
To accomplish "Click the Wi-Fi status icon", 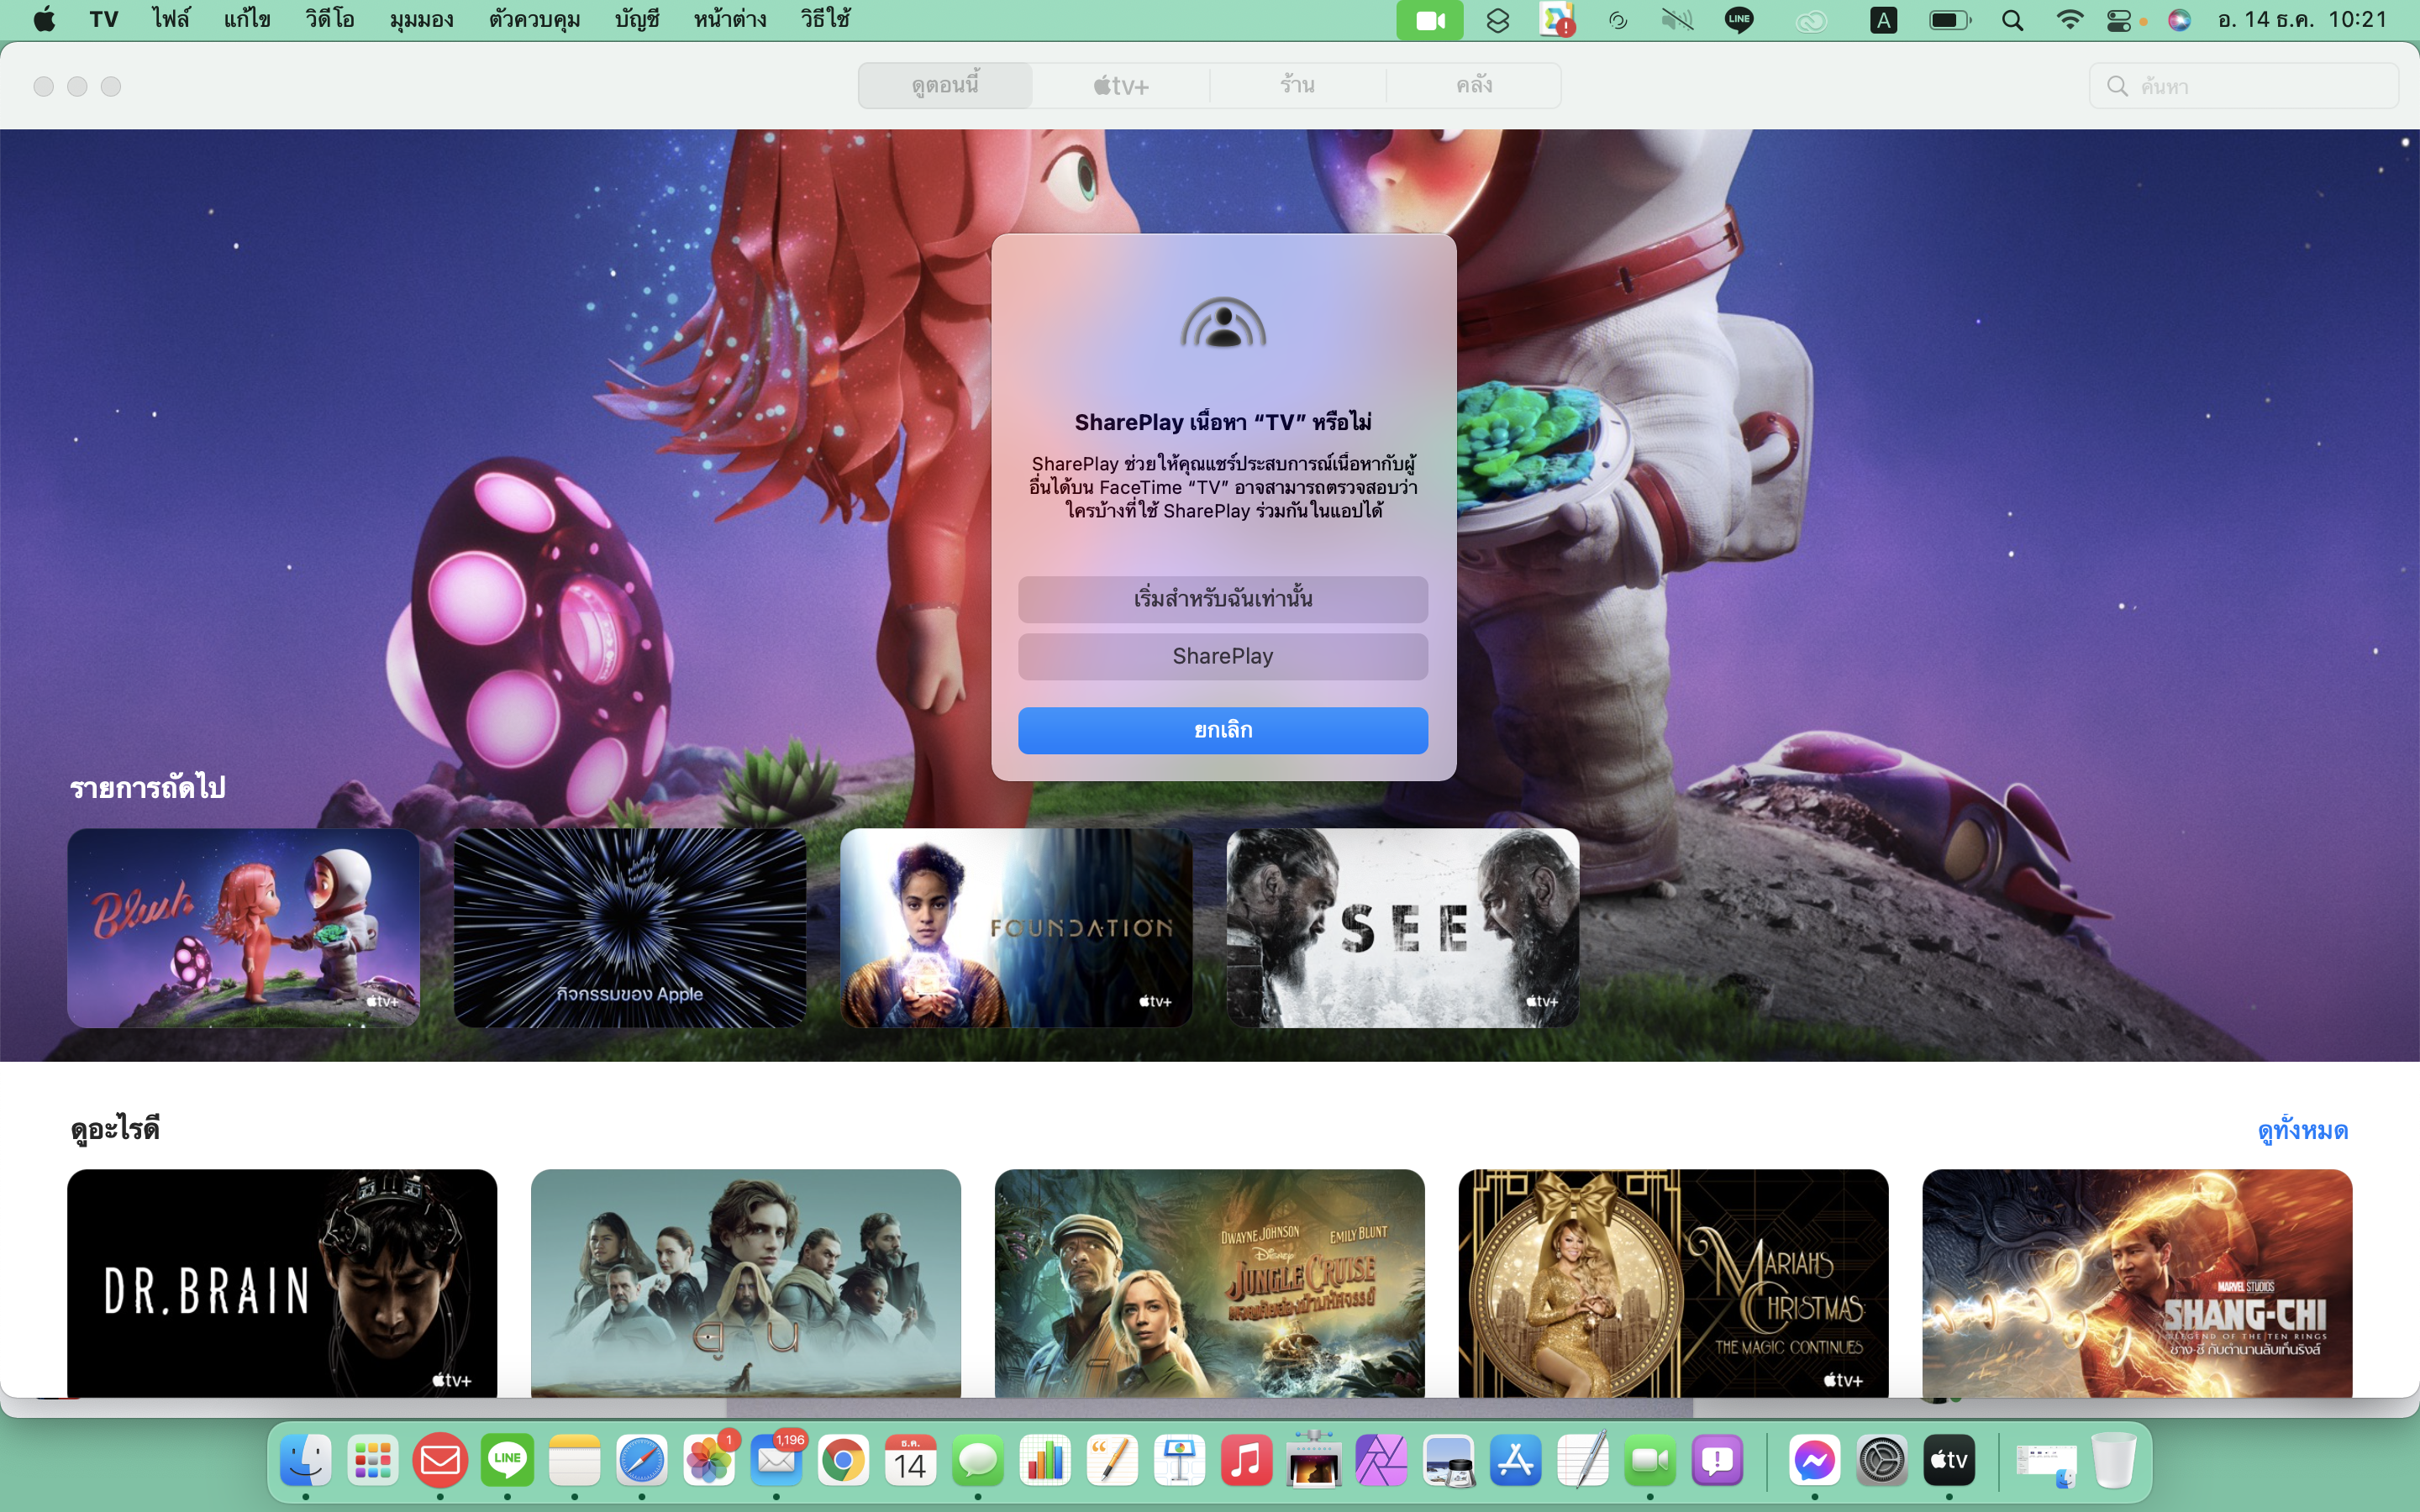I will pos(2069,20).
